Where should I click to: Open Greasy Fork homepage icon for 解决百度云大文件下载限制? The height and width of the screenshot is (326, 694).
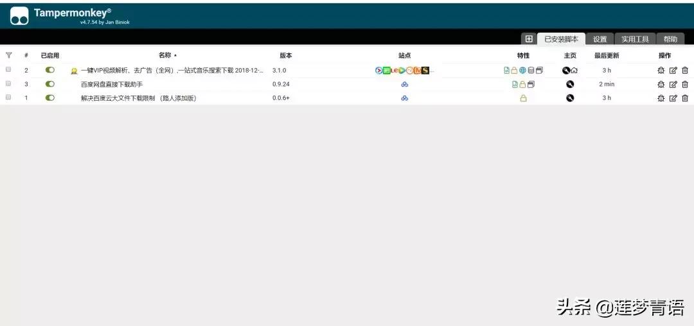click(570, 98)
